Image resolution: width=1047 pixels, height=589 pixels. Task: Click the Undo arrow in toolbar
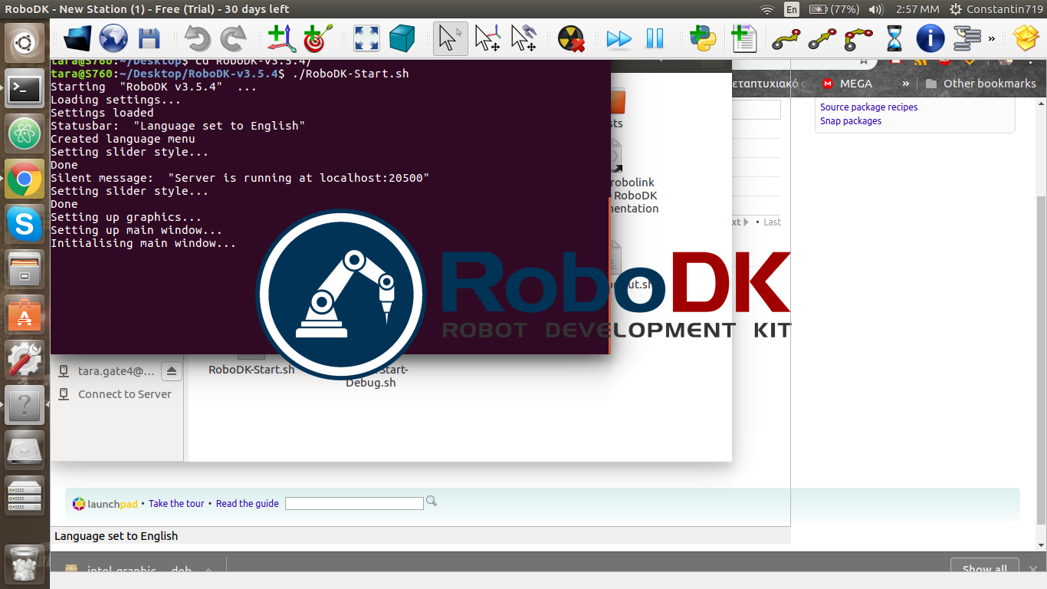point(197,38)
